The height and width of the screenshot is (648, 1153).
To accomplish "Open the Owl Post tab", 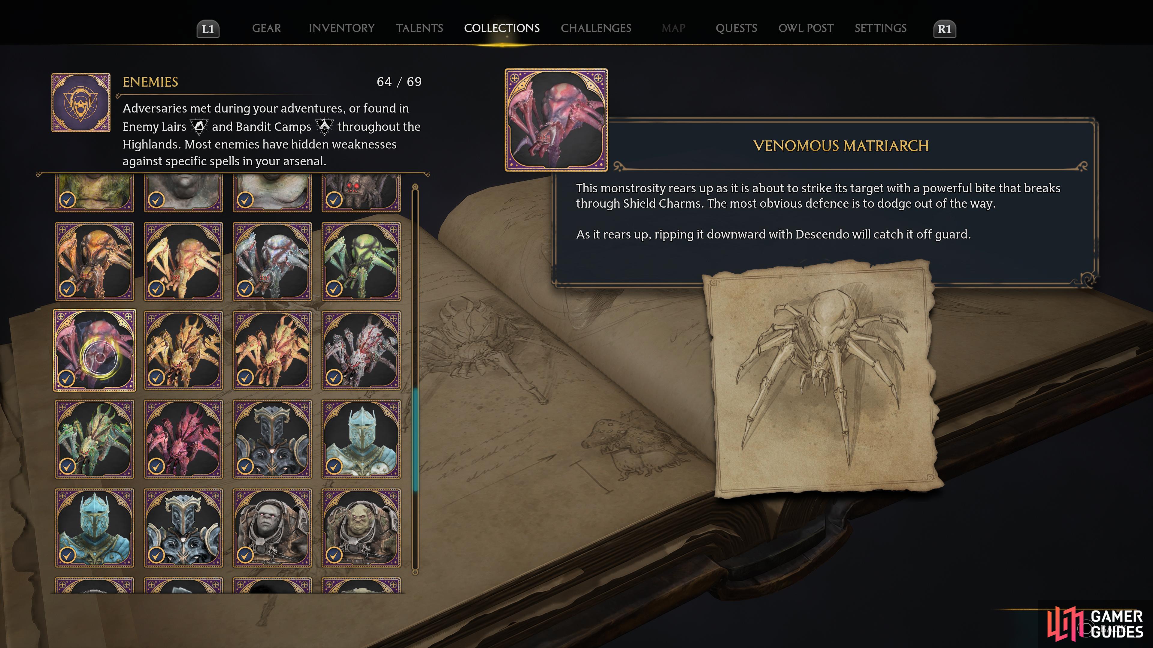I will point(806,28).
